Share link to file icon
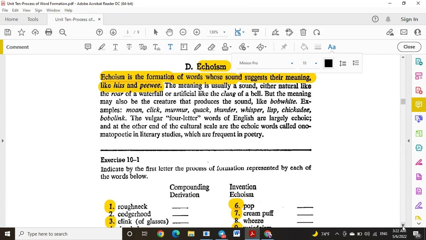Screen dimensions: 426x240 [390, 32]
